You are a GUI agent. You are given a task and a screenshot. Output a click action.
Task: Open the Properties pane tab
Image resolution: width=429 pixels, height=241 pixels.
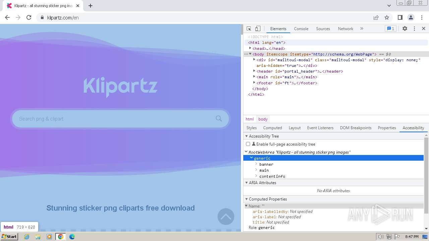tap(387, 128)
